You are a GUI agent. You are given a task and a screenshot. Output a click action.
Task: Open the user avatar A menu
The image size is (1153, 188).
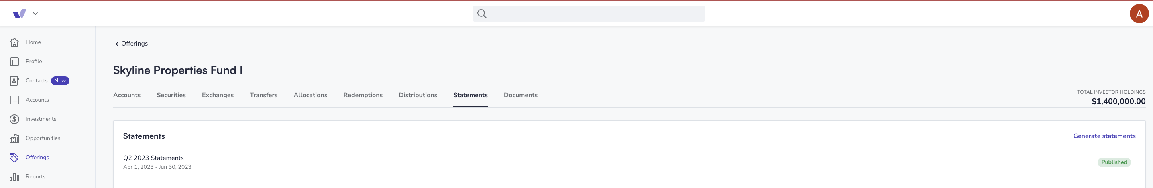coord(1139,14)
